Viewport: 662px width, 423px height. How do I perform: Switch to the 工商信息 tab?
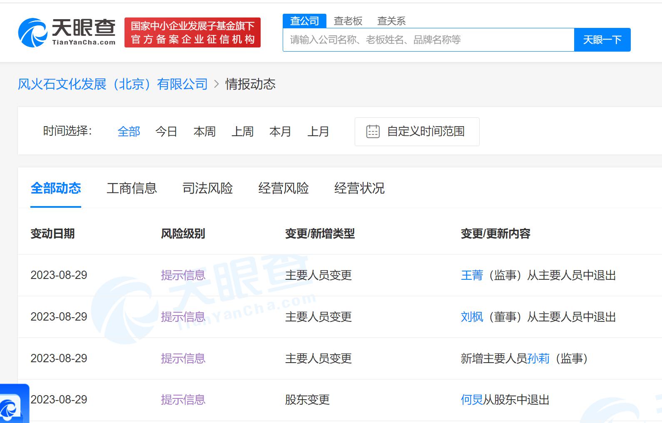132,188
